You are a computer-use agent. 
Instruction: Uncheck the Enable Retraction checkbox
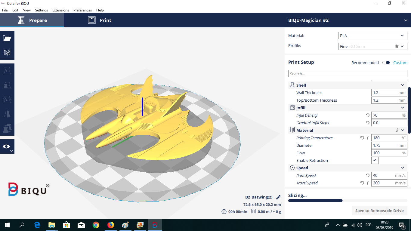[375, 160]
